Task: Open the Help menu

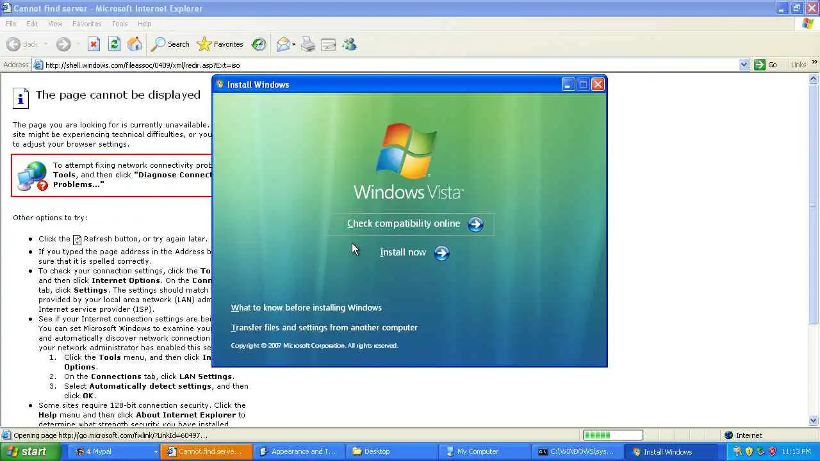Action: (145, 24)
